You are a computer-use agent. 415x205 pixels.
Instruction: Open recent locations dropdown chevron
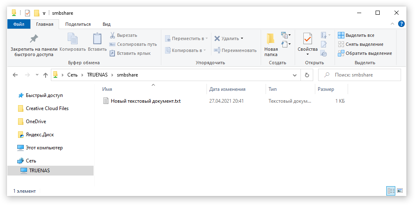(37, 75)
